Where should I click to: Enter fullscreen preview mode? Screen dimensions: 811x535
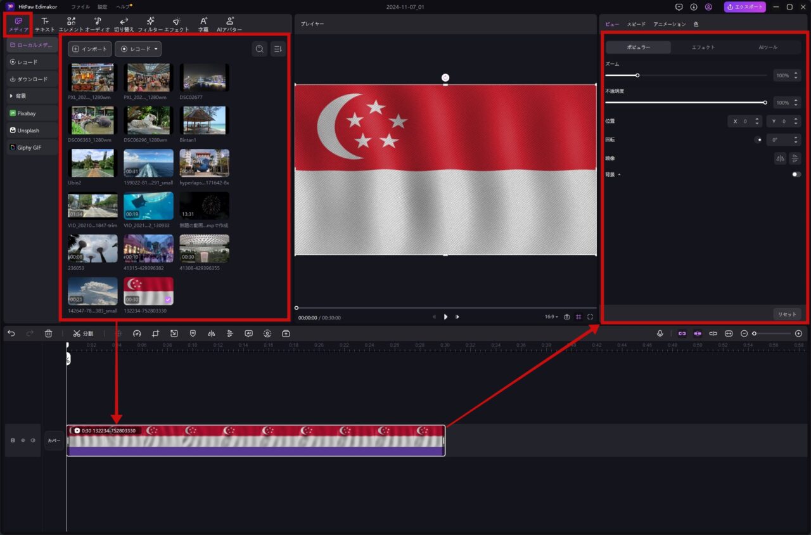(x=590, y=317)
